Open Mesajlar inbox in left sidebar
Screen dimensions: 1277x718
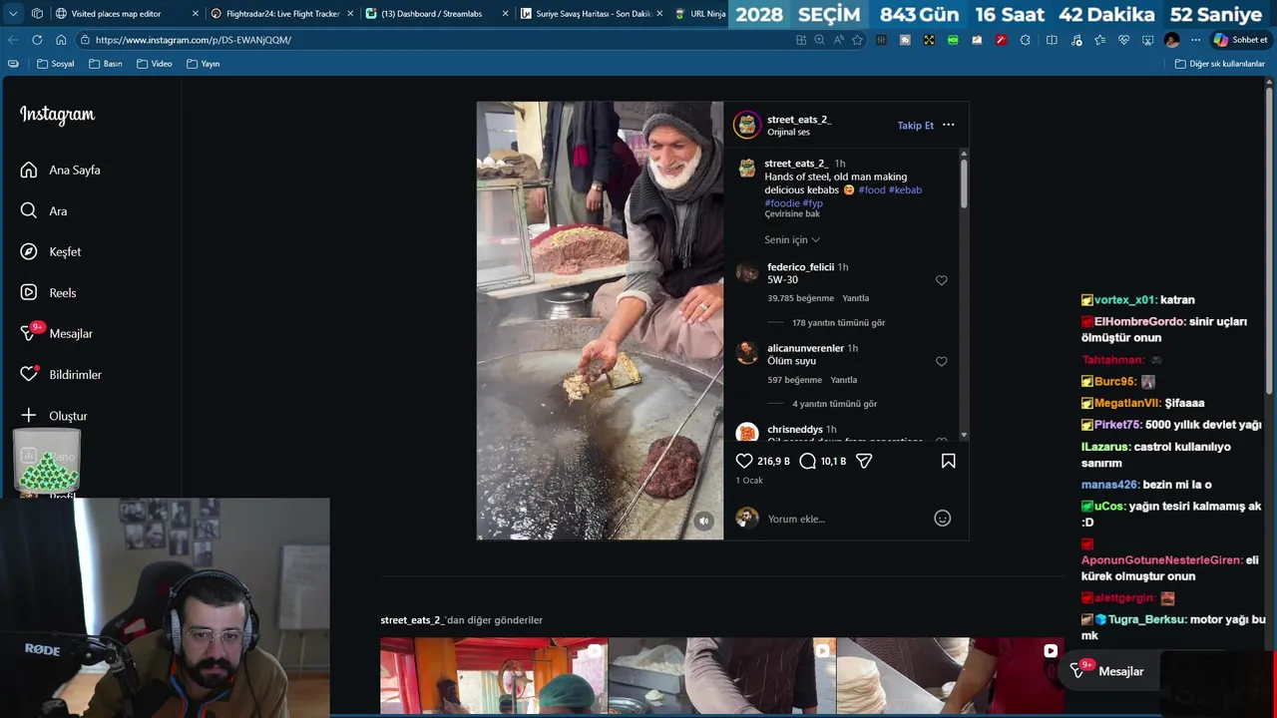pyautogui.click(x=56, y=334)
